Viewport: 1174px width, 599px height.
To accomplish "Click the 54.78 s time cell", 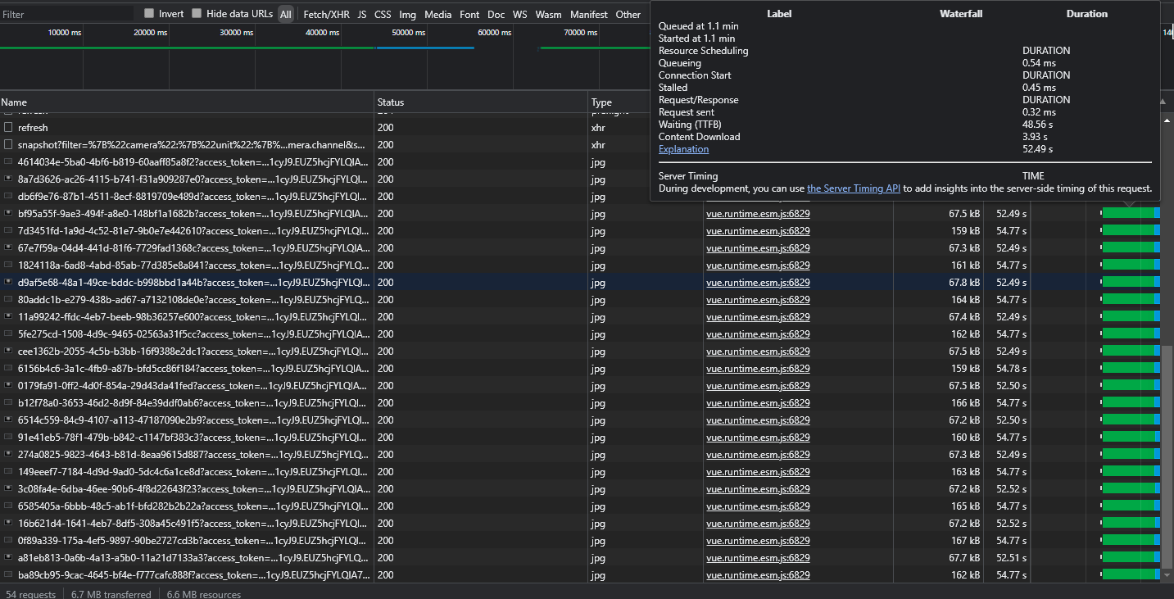I will [x=1011, y=369].
